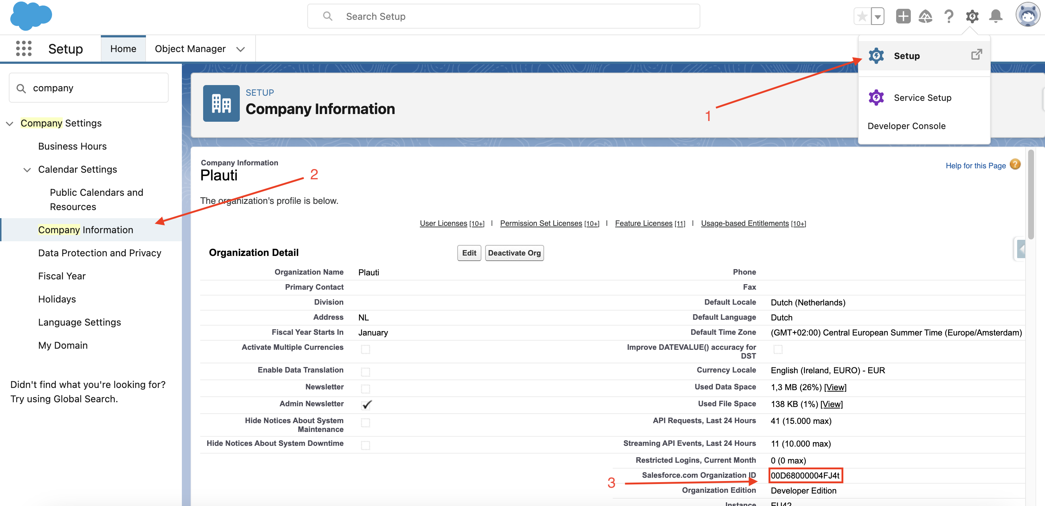This screenshot has width=1045, height=506.
Task: Open the Favorites list dropdown arrow
Action: coord(877,16)
